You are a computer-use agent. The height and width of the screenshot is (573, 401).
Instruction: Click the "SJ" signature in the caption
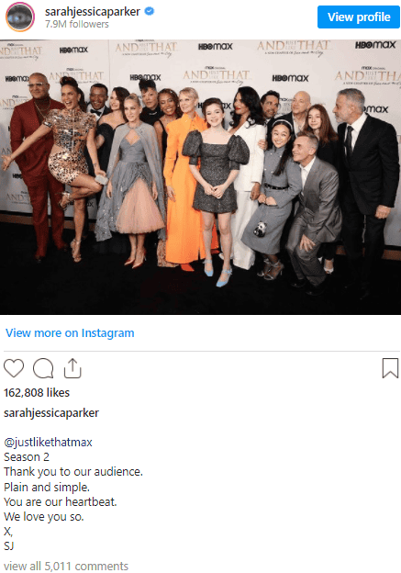tap(9, 546)
